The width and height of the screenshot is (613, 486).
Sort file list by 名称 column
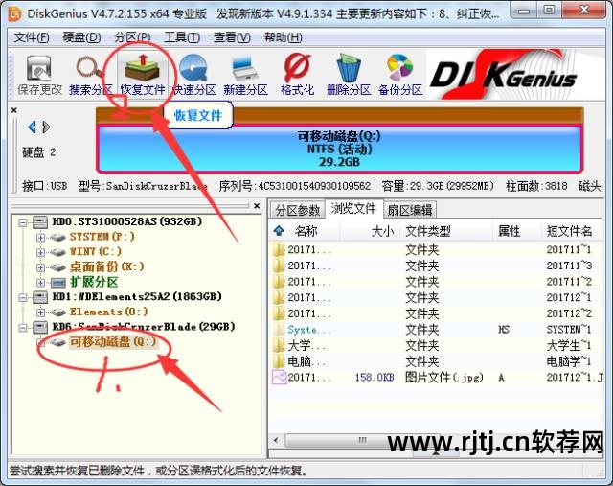(306, 231)
